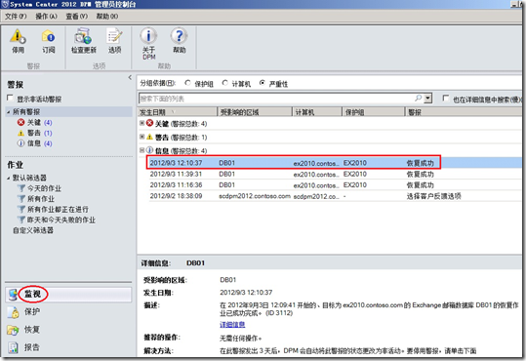Click the 检查更新 toolbar icon
This screenshot has width=526, height=361.
[83, 36]
